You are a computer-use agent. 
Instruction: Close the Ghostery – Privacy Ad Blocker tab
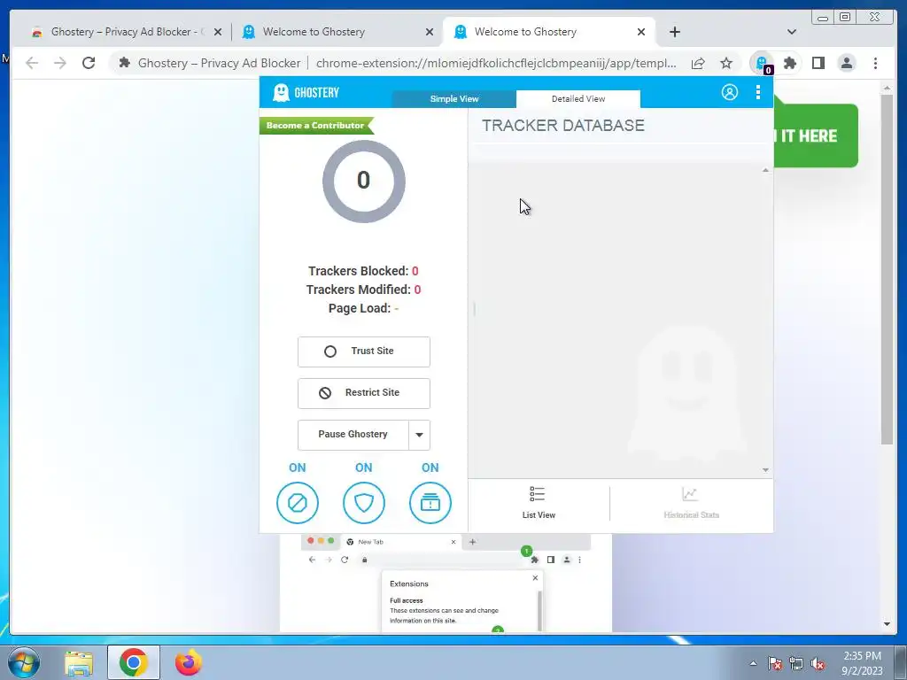pyautogui.click(x=218, y=32)
